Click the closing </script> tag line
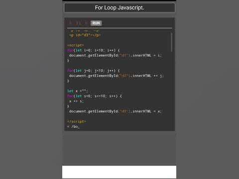Viewport: 239px width, 179px height. point(77,121)
